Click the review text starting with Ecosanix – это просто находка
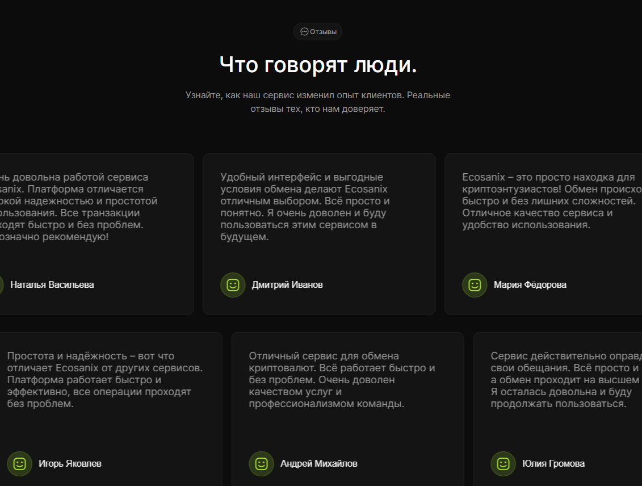642x486 pixels. pyautogui.click(x=552, y=201)
